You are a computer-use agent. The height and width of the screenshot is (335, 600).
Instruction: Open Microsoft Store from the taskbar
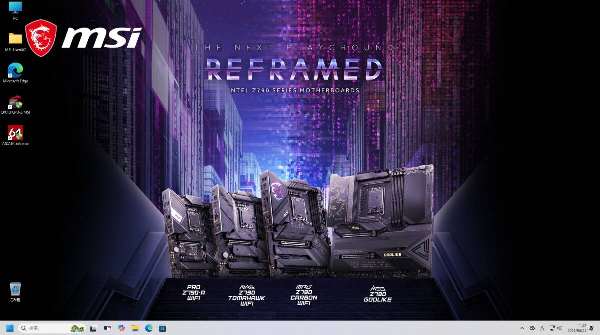click(162, 328)
